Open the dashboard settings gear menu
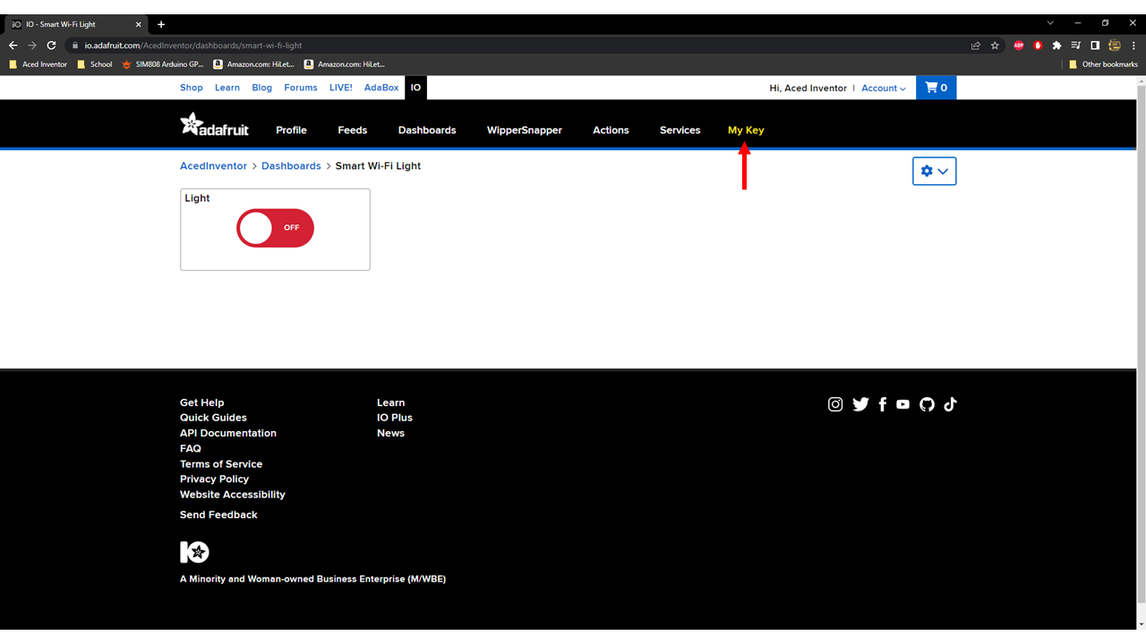Image resolution: width=1146 pixels, height=644 pixels. tap(934, 171)
